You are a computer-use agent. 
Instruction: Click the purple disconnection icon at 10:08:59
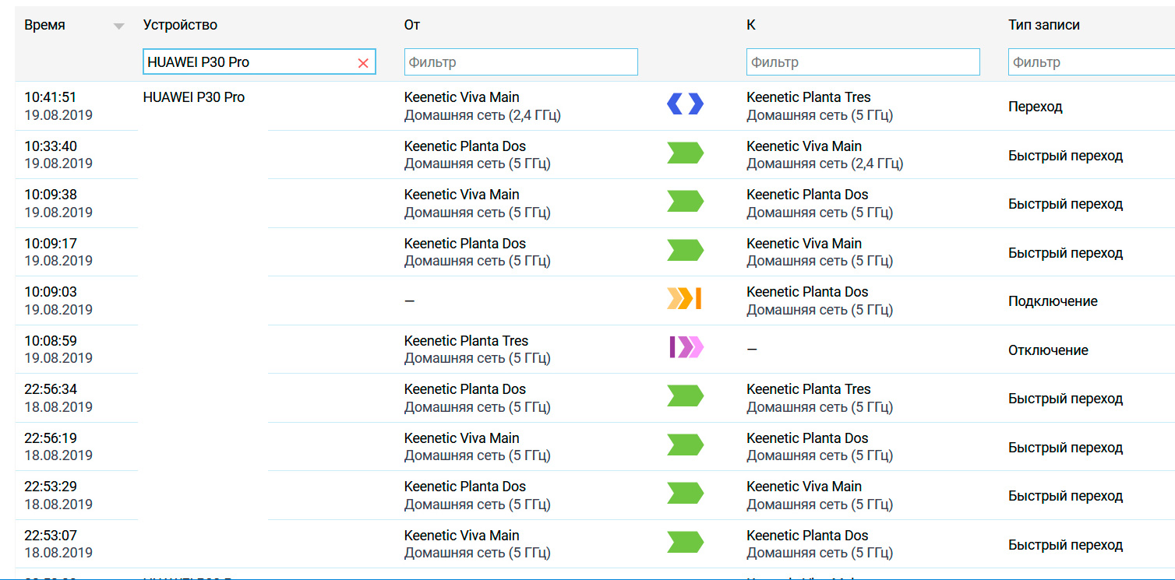(x=686, y=347)
